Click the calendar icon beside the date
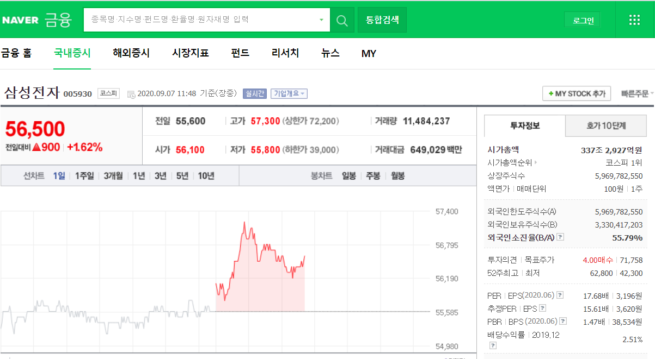The height and width of the screenshot is (359, 655). [x=131, y=94]
